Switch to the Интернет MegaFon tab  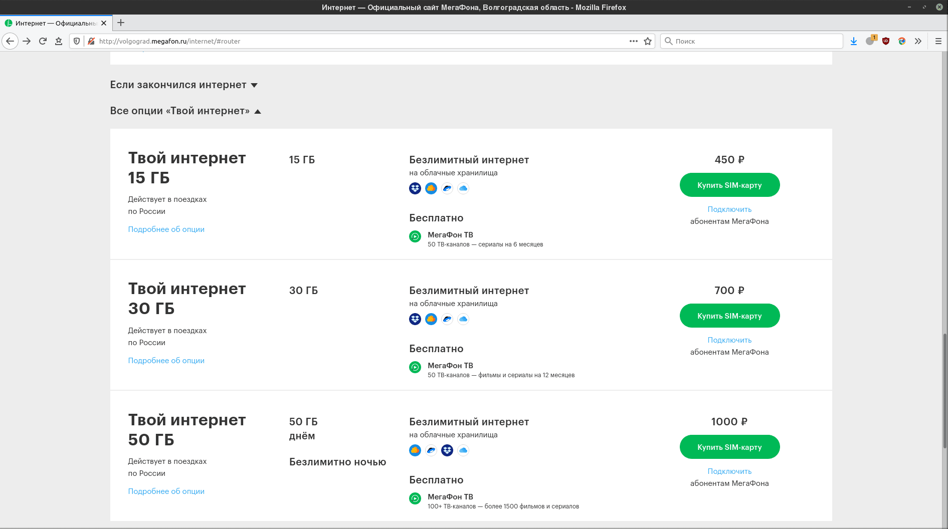(55, 23)
